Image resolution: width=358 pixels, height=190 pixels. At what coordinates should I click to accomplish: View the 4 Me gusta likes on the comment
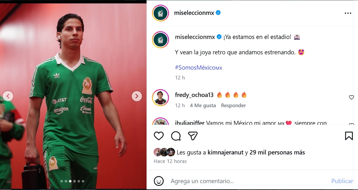203,105
